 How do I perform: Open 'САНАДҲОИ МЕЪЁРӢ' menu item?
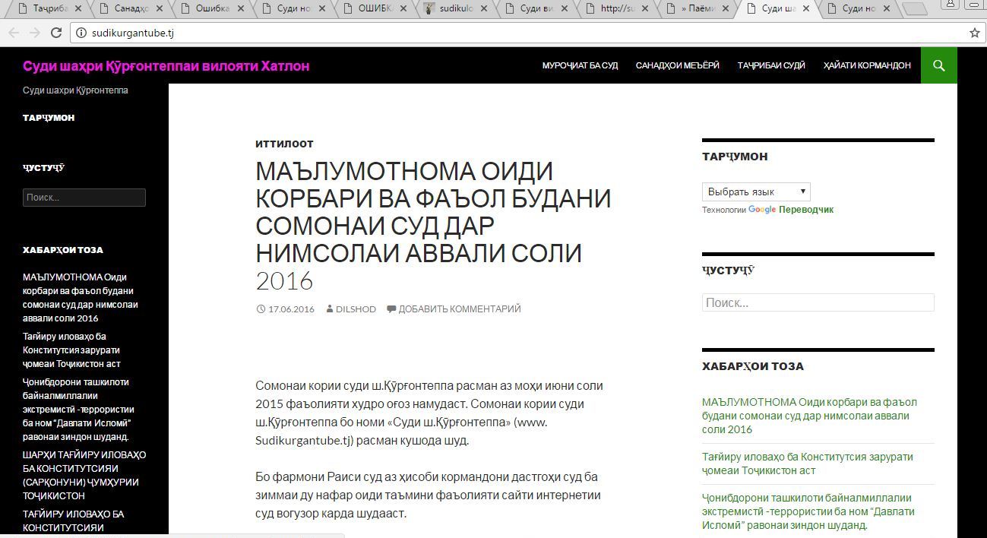click(677, 65)
